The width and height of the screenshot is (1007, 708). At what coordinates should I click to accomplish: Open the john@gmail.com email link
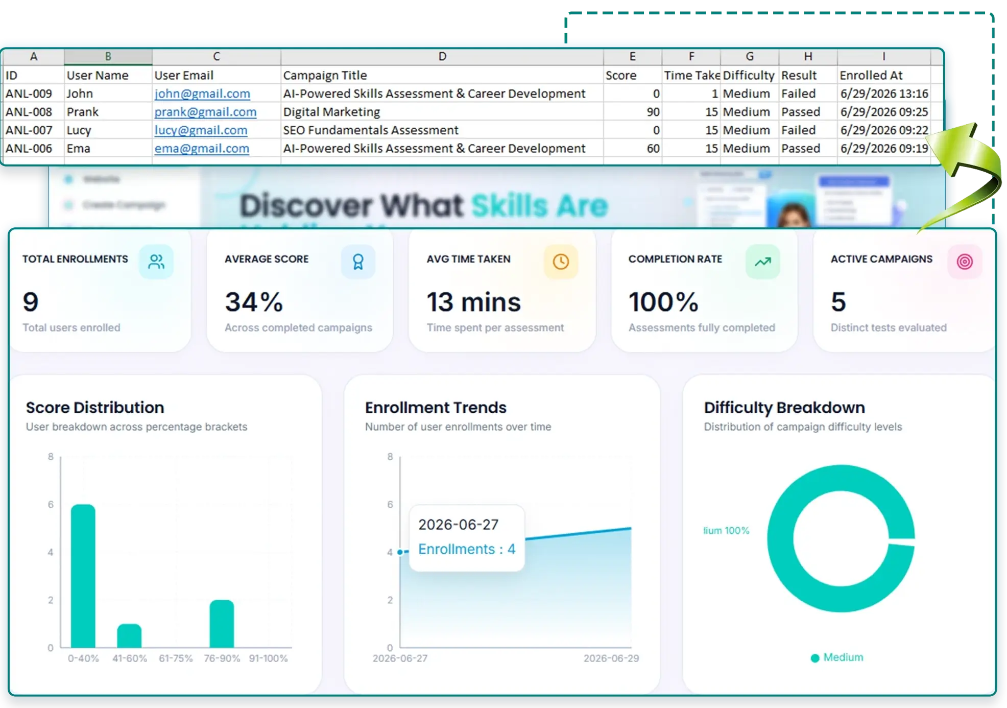(x=202, y=93)
